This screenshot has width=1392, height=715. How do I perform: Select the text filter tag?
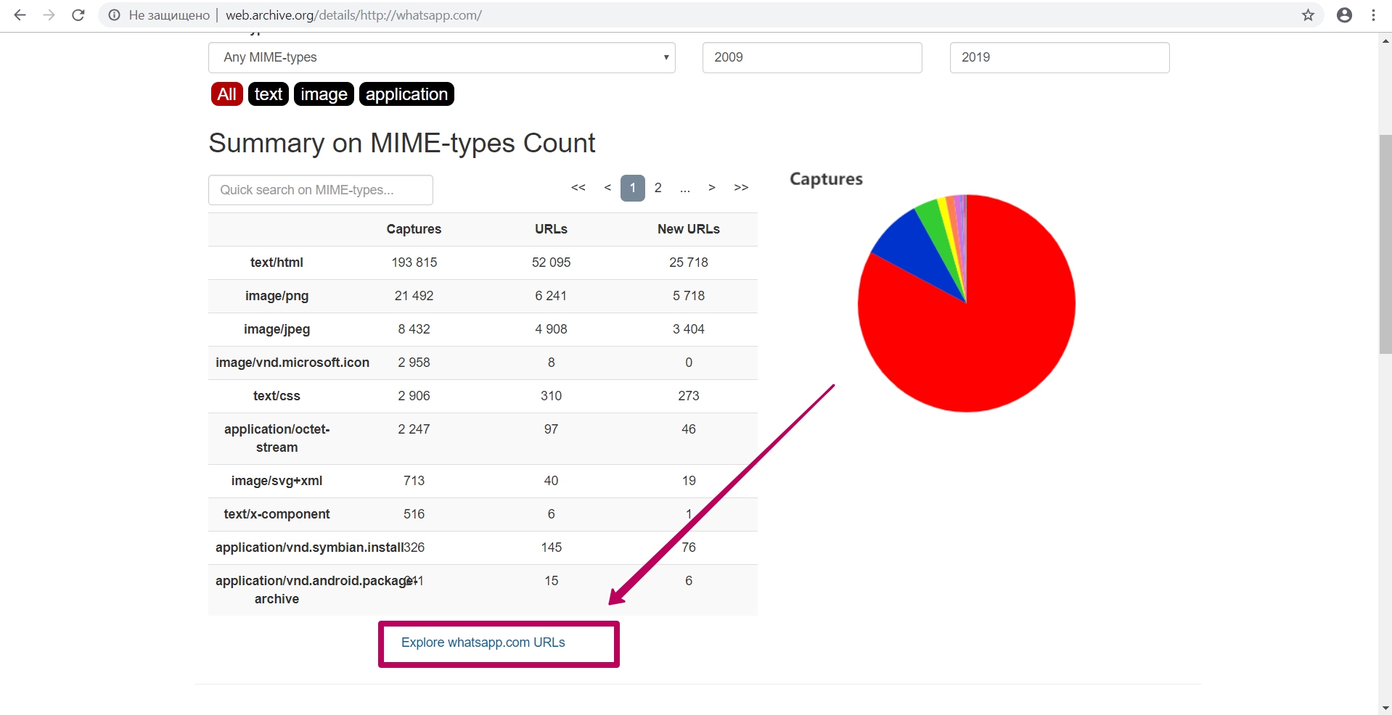point(269,94)
